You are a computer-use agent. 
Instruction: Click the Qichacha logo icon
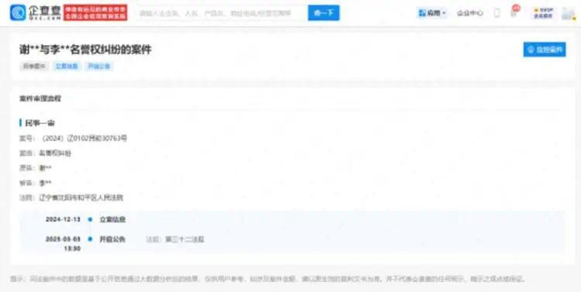(x=18, y=12)
